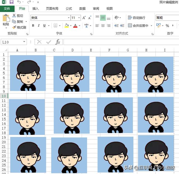Click the File (文件) button

[7, 9]
